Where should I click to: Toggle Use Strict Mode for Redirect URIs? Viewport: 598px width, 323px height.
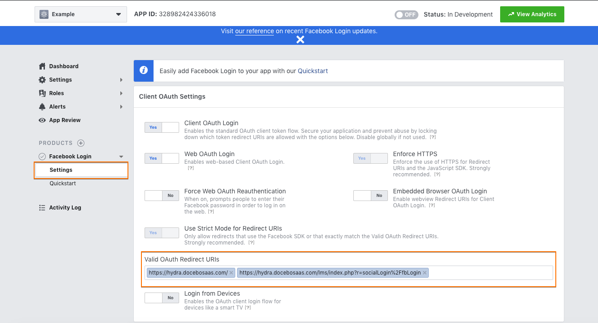click(x=162, y=233)
